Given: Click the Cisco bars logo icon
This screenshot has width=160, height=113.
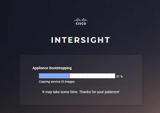Looking at the screenshot, I should pyautogui.click(x=81, y=20).
